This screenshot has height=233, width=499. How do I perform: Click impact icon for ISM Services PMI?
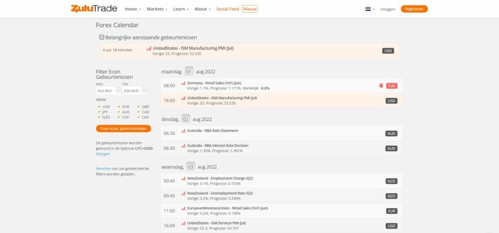tap(183, 223)
